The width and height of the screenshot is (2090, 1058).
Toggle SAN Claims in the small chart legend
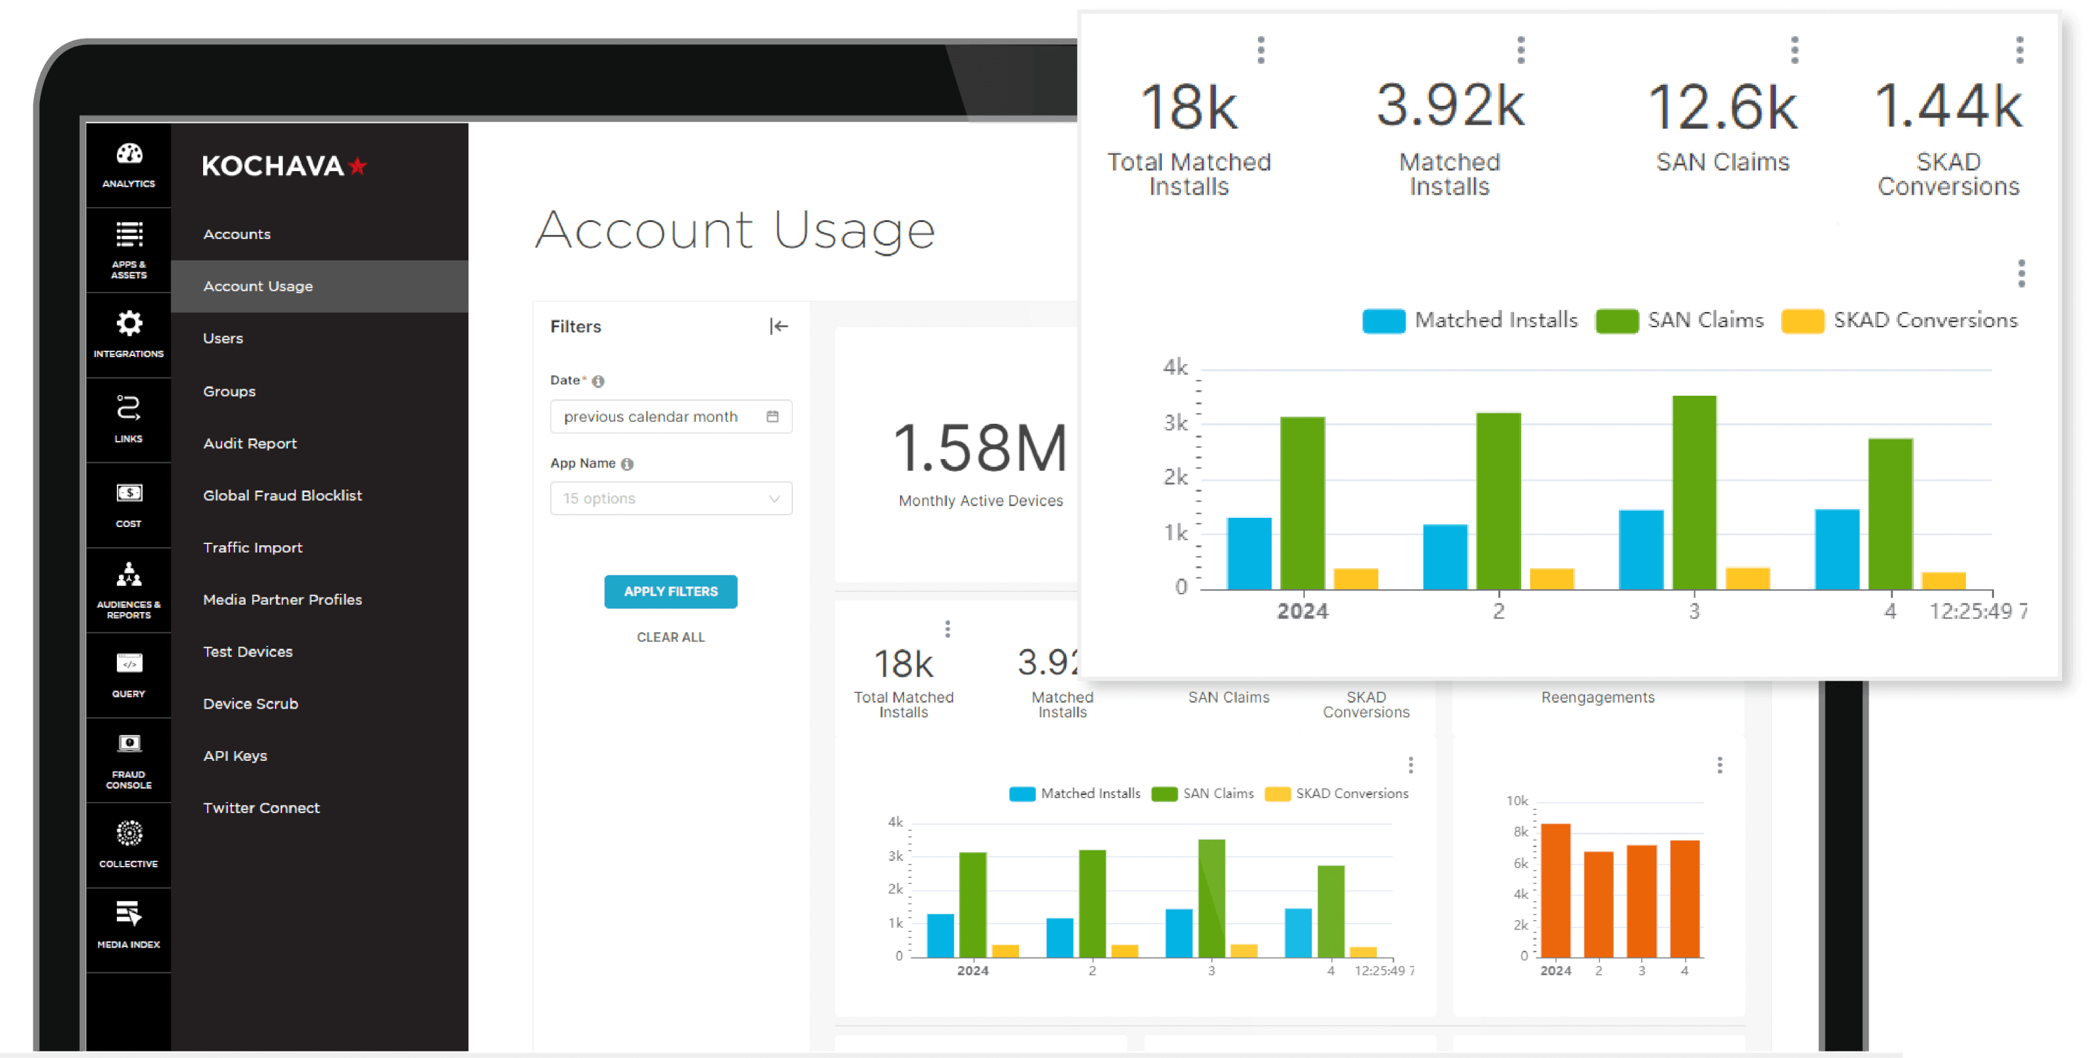click(1202, 793)
